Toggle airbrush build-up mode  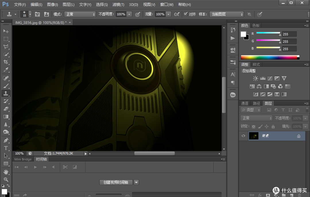(177, 14)
